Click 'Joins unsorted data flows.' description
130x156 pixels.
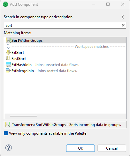pos(57,65)
